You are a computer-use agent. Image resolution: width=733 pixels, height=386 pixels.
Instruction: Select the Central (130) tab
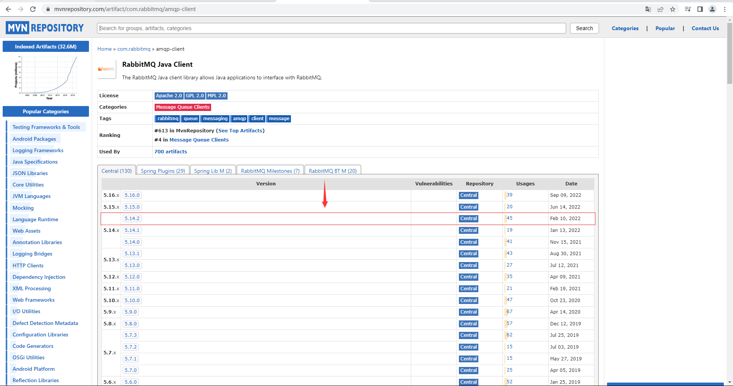(x=116, y=170)
